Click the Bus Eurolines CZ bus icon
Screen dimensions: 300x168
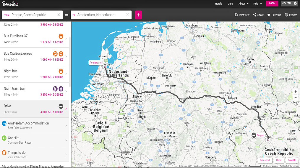point(61,36)
